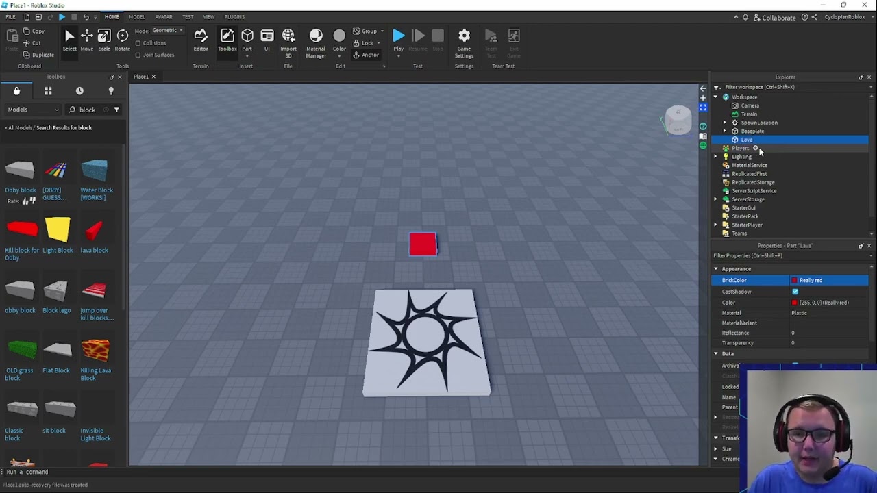Click the BrickColor Really red swatch
This screenshot has width=877, height=493.
(794, 280)
